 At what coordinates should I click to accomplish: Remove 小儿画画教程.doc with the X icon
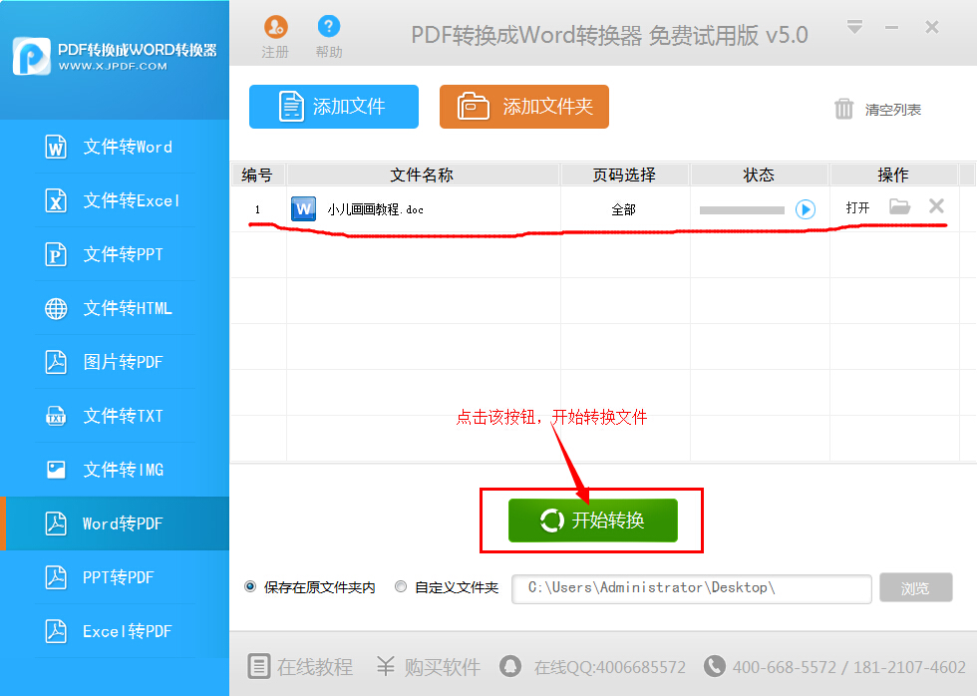click(x=936, y=205)
